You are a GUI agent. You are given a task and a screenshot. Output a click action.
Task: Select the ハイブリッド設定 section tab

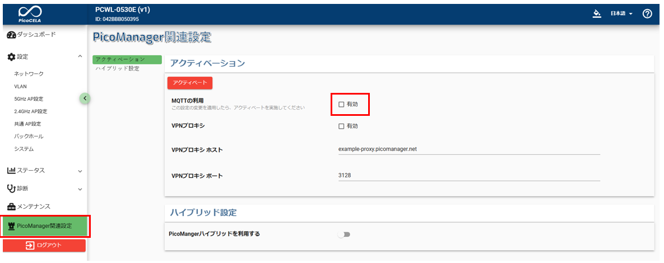[118, 68]
